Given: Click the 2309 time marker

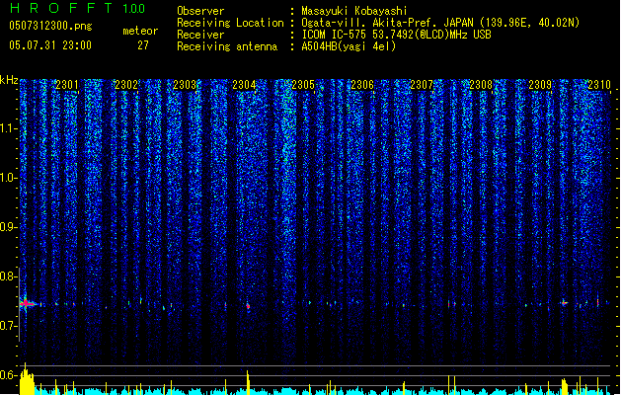Looking at the screenshot, I should tap(540, 85).
